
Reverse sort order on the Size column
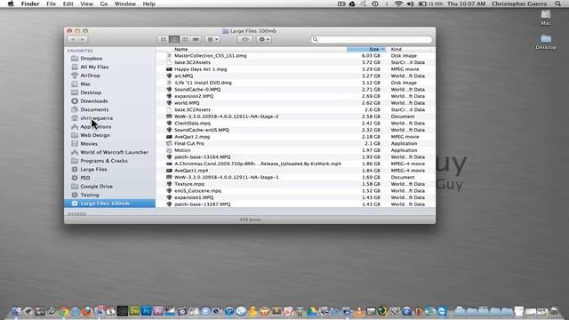tap(366, 49)
